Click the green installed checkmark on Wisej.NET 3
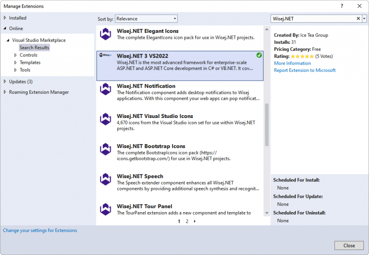The image size is (369, 255). point(259,55)
